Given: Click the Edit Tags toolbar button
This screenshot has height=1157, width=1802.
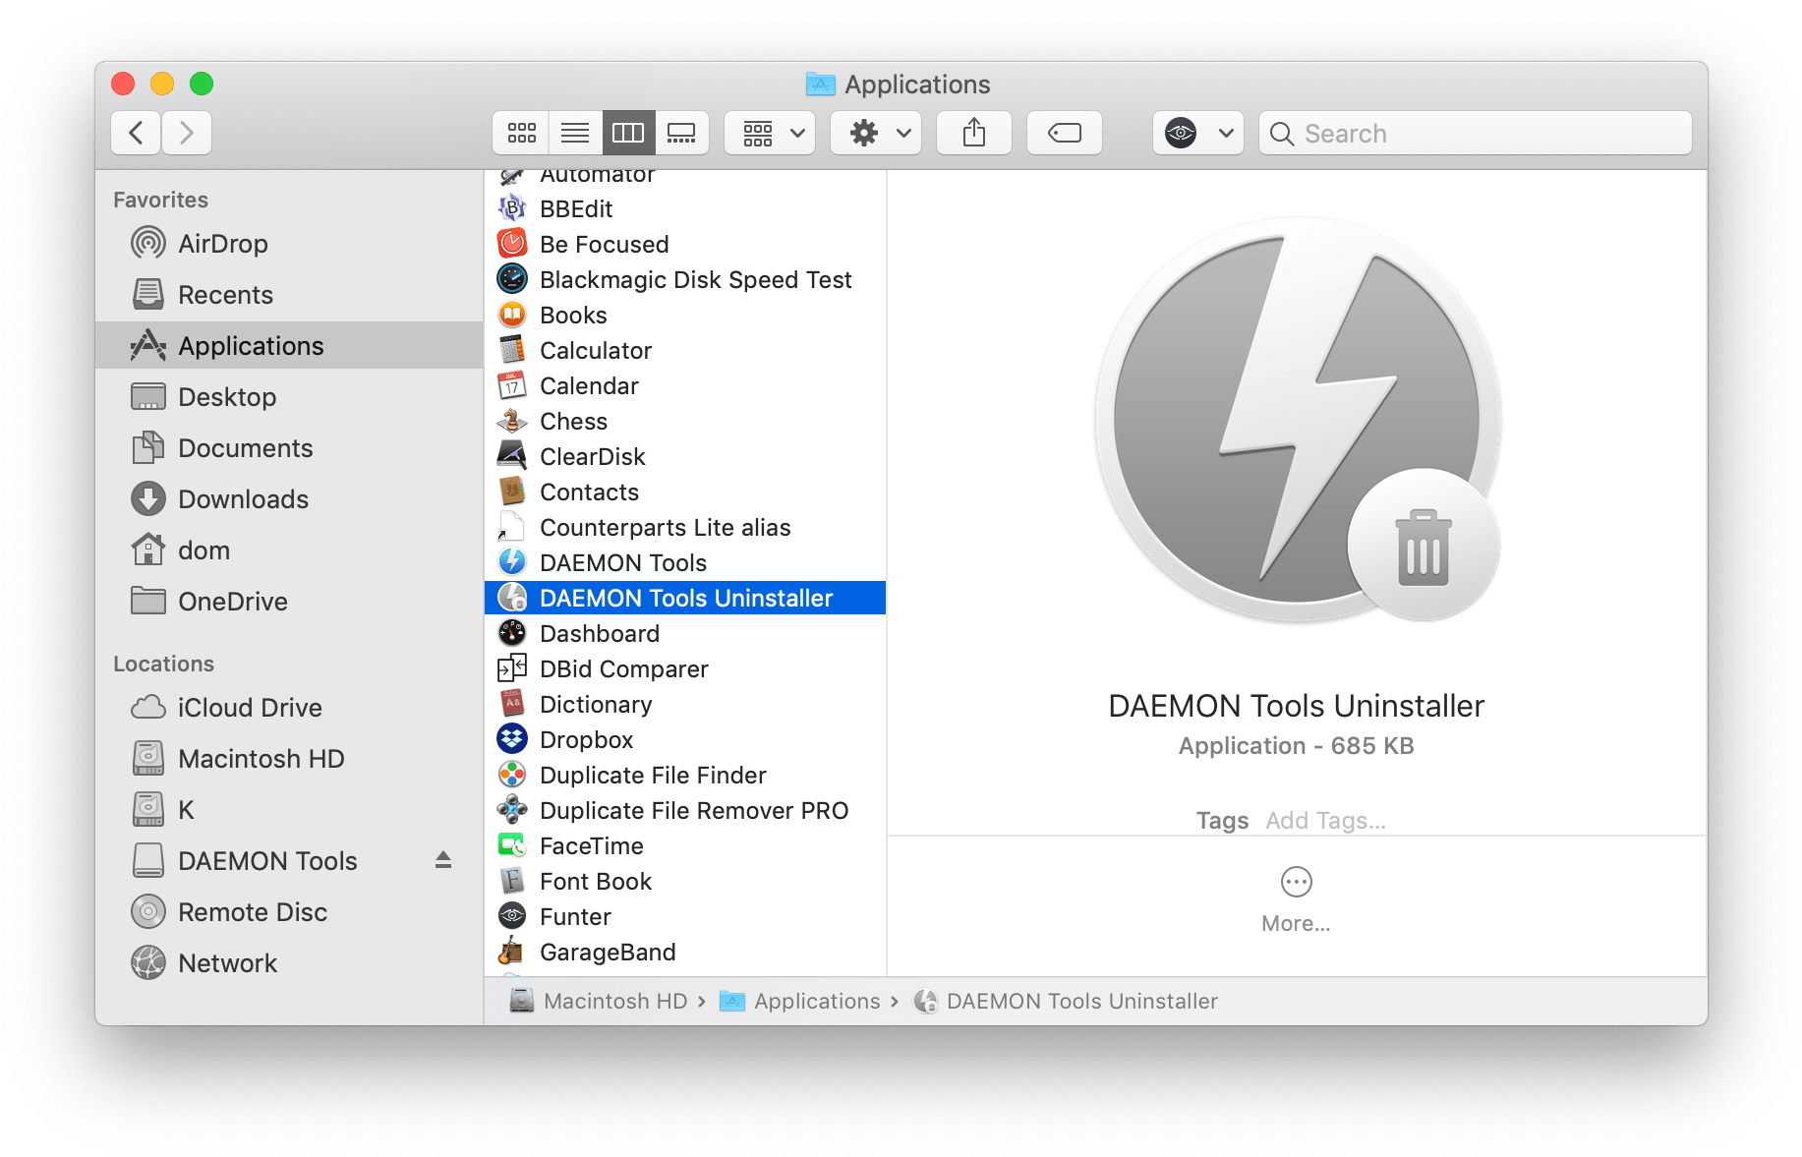Looking at the screenshot, I should coord(1065,133).
